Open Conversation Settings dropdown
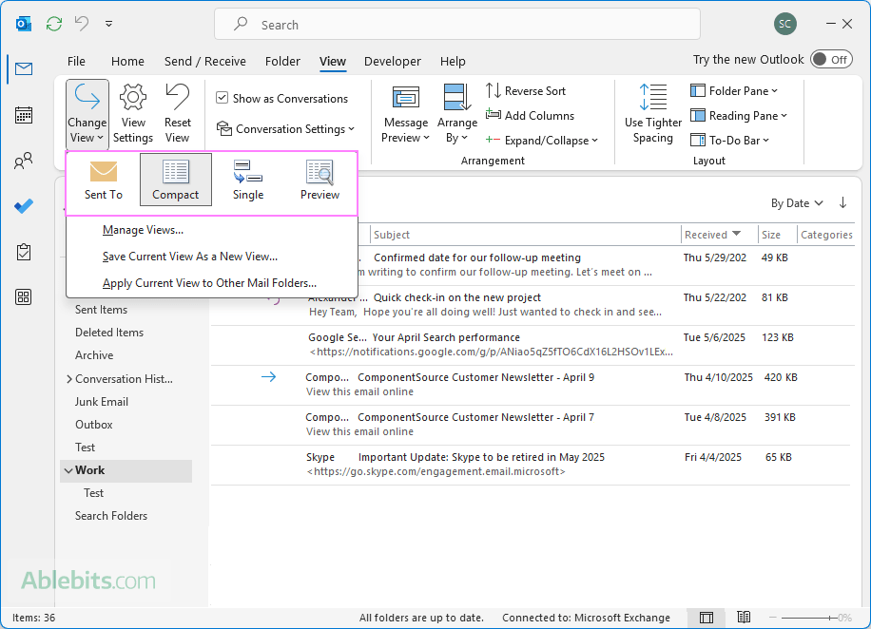 click(285, 129)
